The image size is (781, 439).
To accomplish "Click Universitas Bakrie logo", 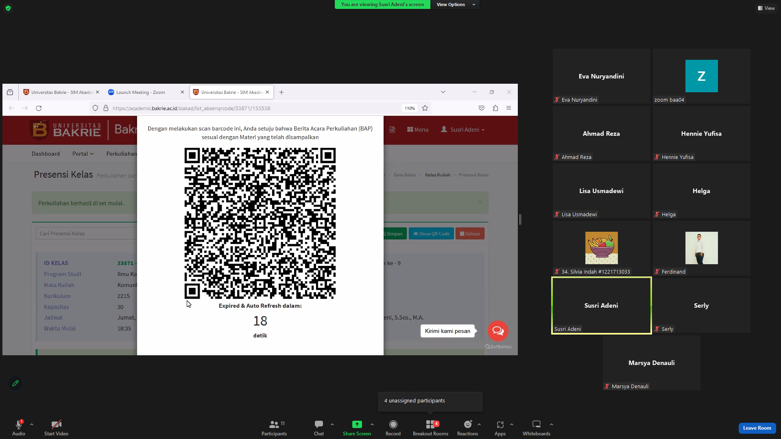I will pyautogui.click(x=66, y=130).
